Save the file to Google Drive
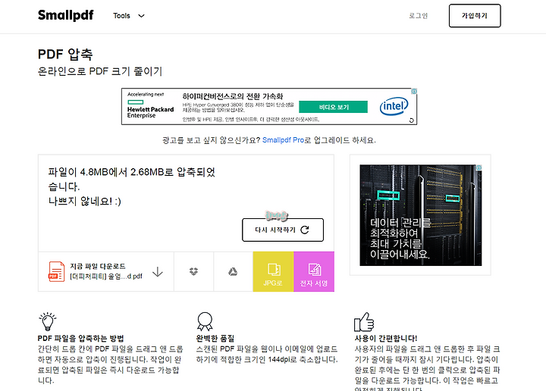This screenshot has height=391, width=546. tap(233, 272)
